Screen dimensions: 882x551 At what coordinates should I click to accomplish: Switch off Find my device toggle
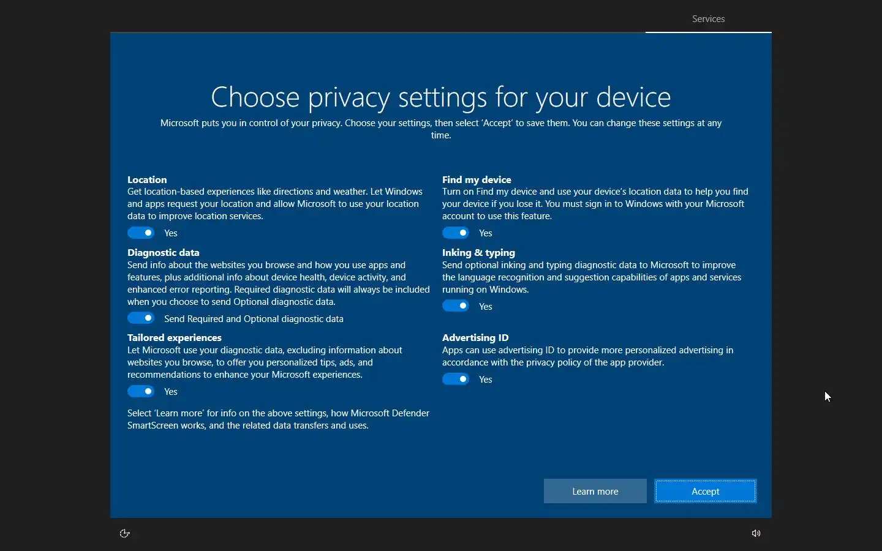click(x=456, y=233)
